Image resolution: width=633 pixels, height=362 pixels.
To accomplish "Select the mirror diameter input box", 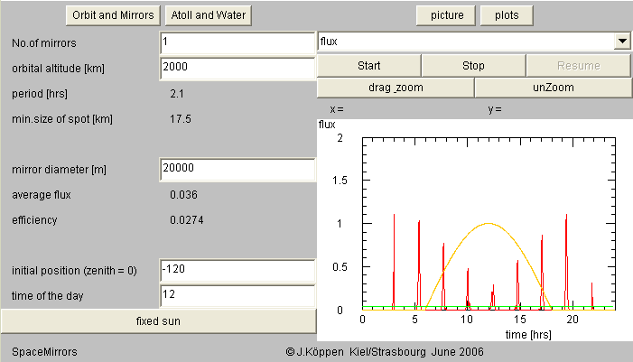I will click(x=237, y=168).
